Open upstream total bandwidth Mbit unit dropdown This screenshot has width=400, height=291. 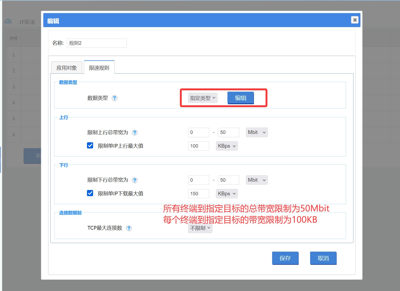click(257, 132)
